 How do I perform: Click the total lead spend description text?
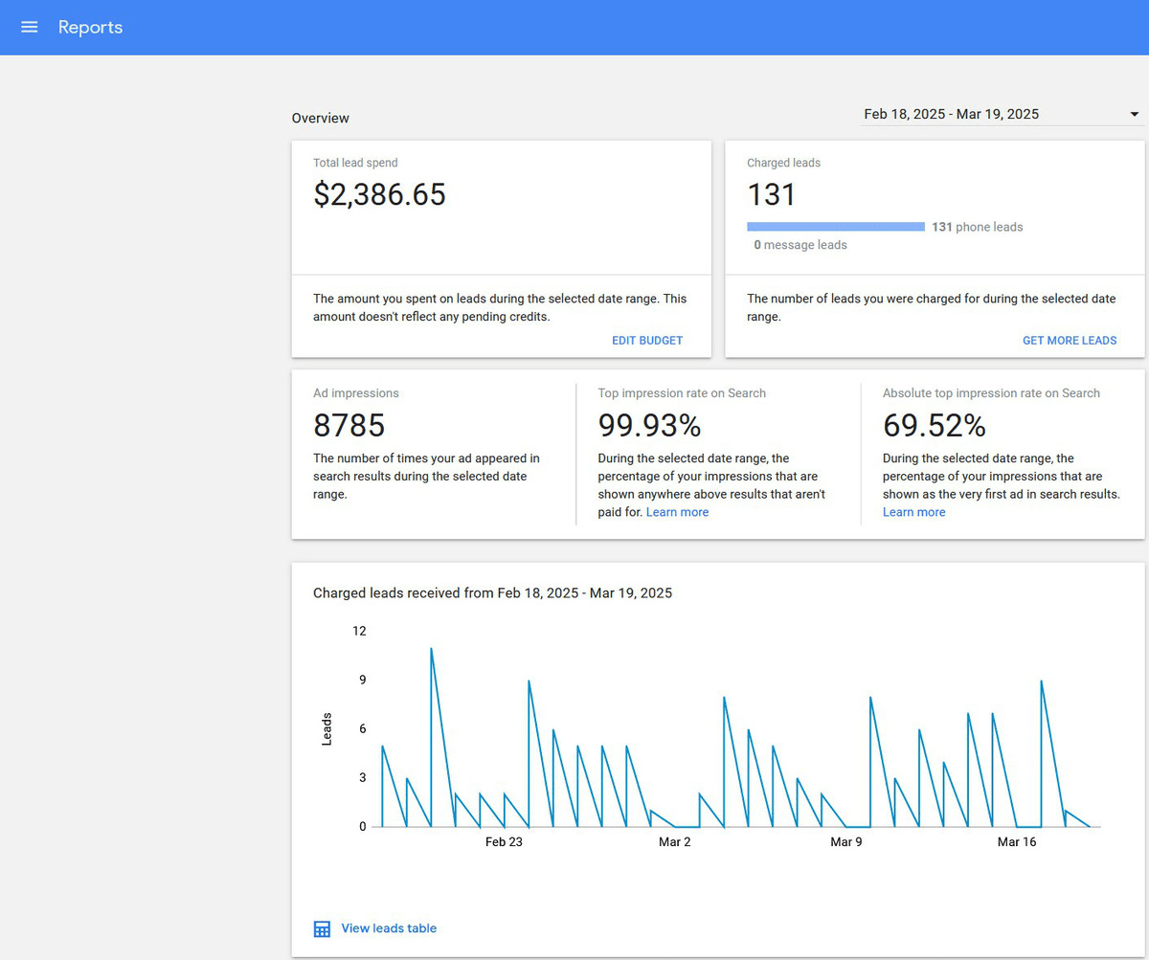500,307
